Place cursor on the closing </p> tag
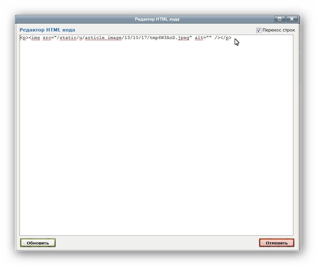316x266 pixels. [x=226, y=38]
